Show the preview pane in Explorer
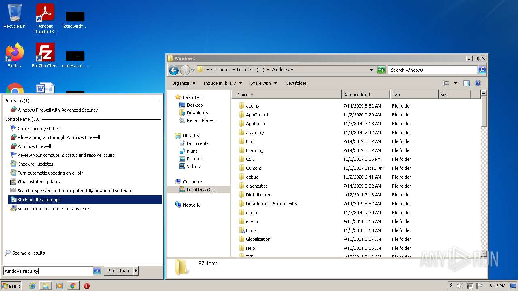 (466, 83)
